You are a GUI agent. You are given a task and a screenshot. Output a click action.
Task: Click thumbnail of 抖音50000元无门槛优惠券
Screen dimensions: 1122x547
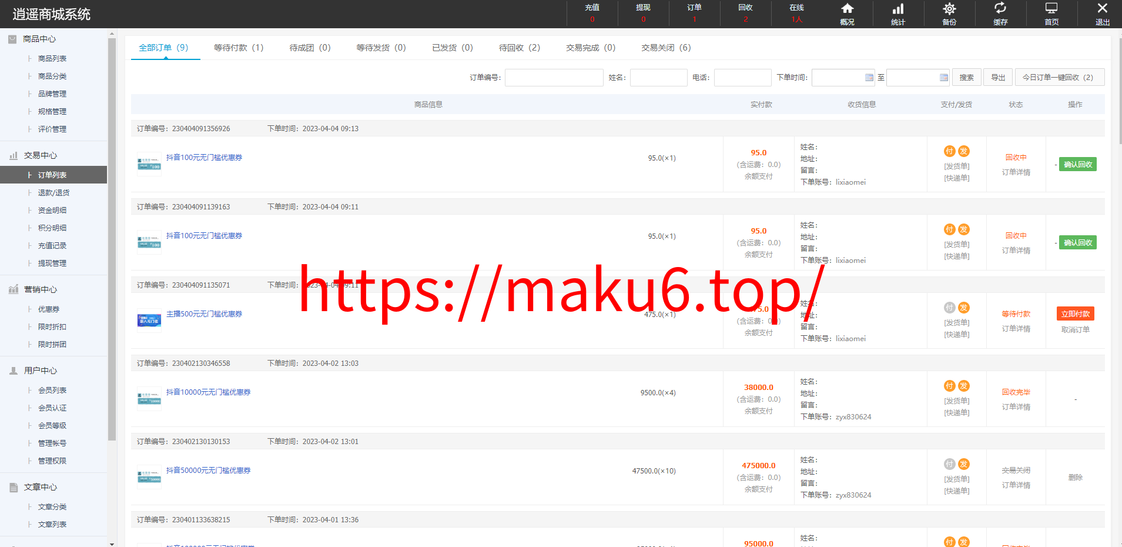tap(149, 477)
